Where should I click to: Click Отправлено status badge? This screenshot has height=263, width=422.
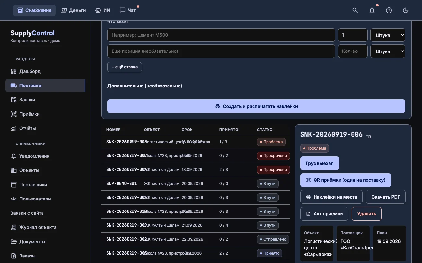[x=273, y=239]
